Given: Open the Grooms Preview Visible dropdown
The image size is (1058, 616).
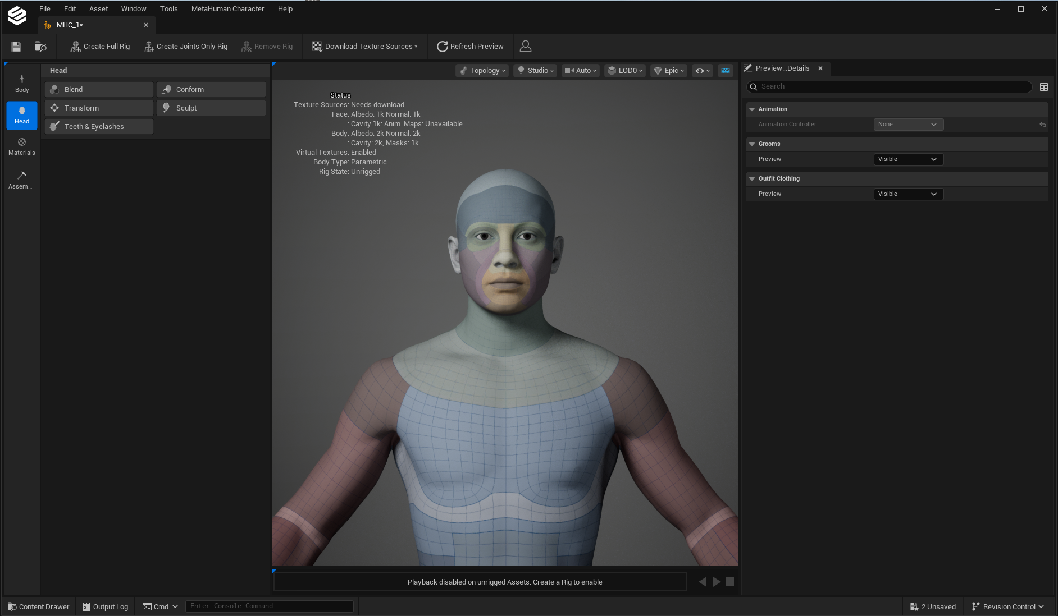Looking at the screenshot, I should [908, 159].
